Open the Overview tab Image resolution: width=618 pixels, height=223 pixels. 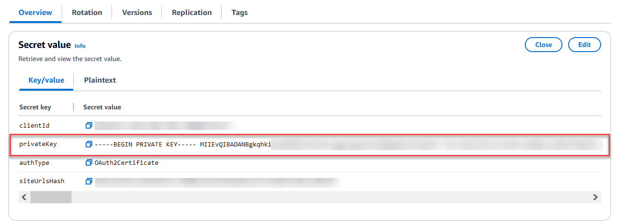coord(35,13)
